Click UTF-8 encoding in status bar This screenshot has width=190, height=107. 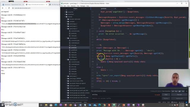pos(164,102)
